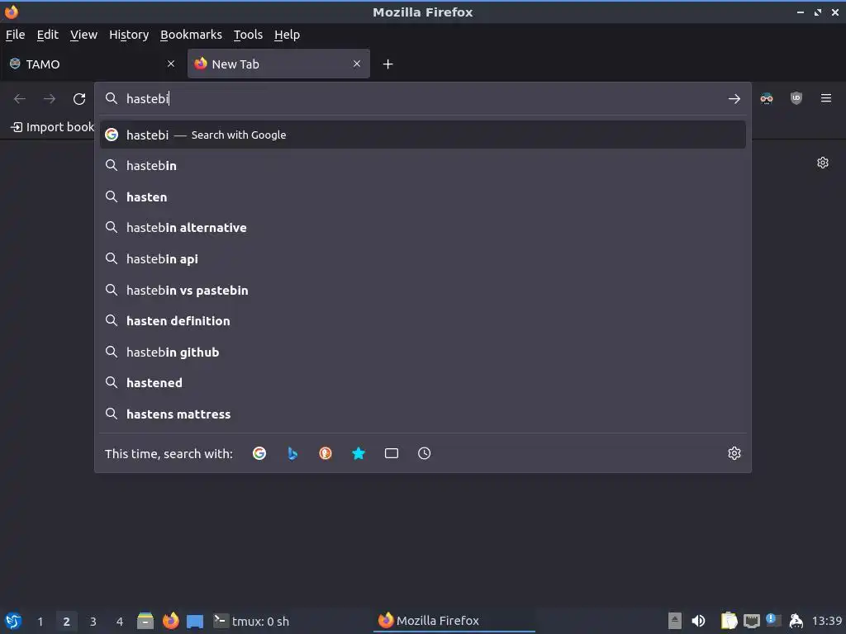Reload the page with the refresh icon

[x=79, y=99]
